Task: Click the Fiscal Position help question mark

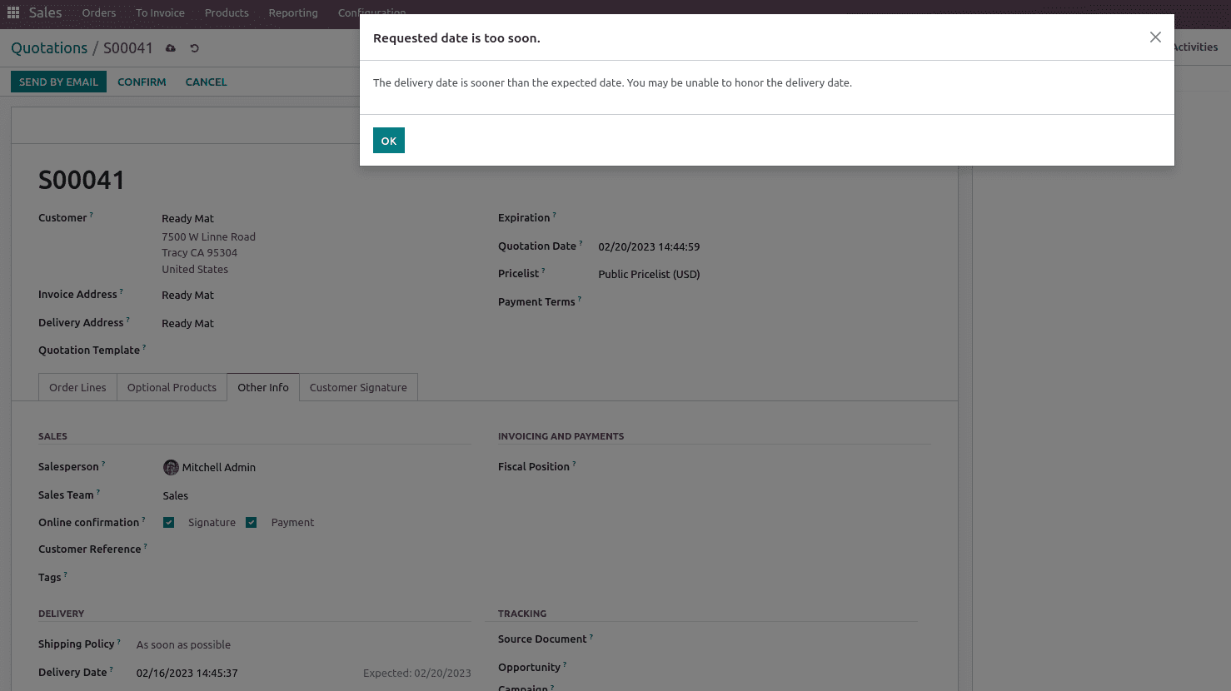Action: (x=574, y=464)
